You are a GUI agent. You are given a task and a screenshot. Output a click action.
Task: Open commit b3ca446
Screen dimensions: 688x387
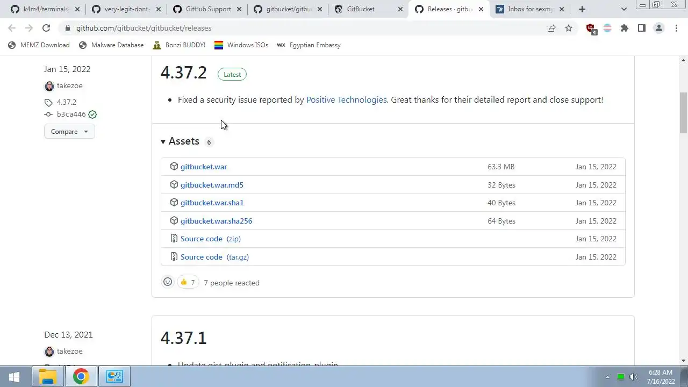pyautogui.click(x=71, y=114)
